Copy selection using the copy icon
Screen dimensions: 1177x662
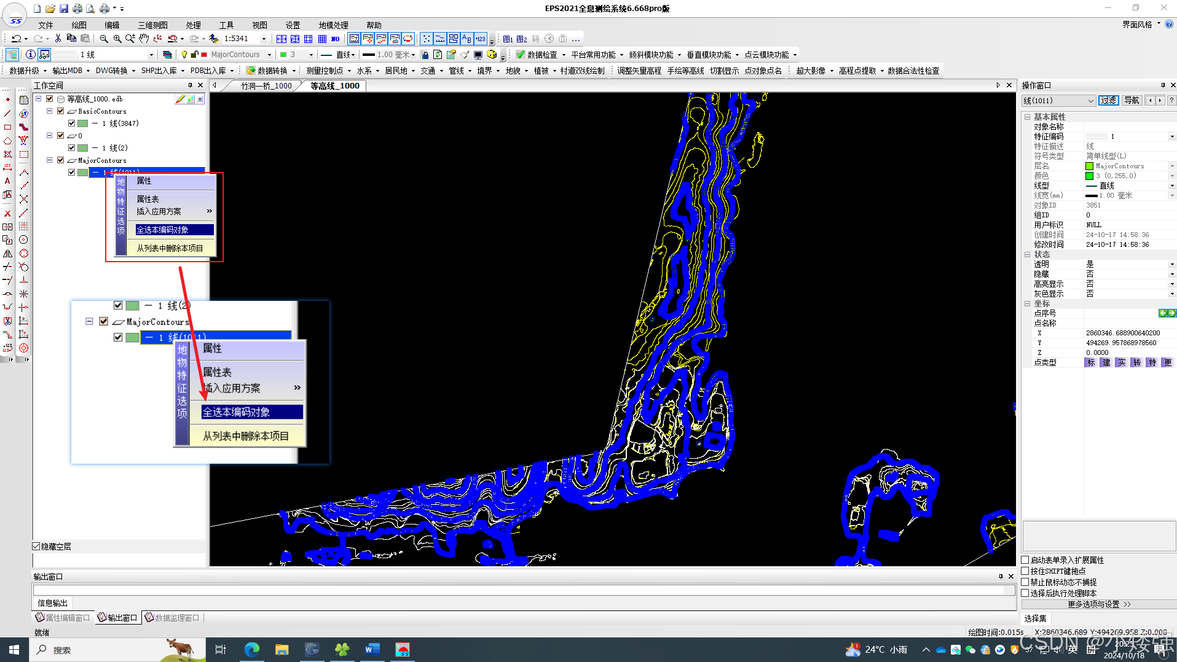(x=71, y=39)
